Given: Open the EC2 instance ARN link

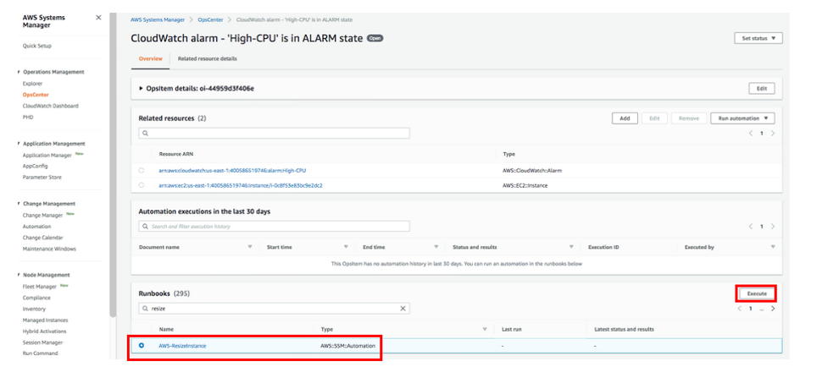Looking at the screenshot, I should coord(241,185).
